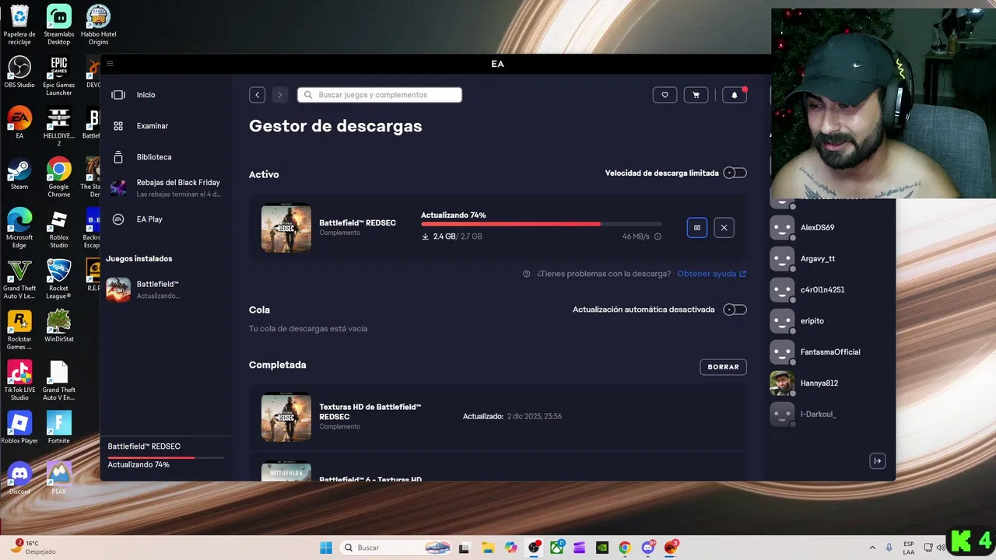The width and height of the screenshot is (996, 560).
Task: Open WinDirStat desktop shortcut
Action: pyautogui.click(x=59, y=326)
